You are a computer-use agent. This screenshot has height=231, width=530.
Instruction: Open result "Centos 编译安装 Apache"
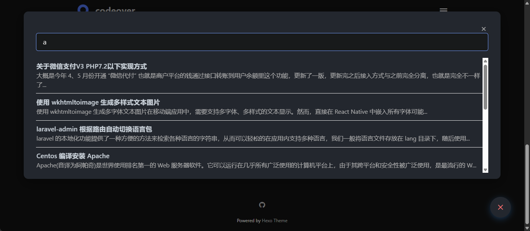click(73, 156)
